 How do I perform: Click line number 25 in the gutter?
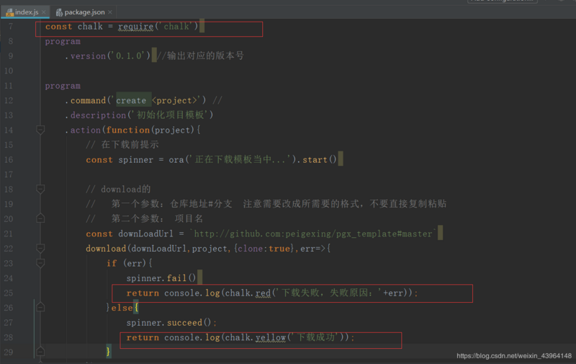[9, 293]
